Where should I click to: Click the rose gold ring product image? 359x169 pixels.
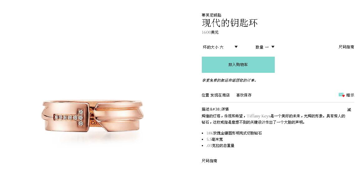[x=93, y=116]
